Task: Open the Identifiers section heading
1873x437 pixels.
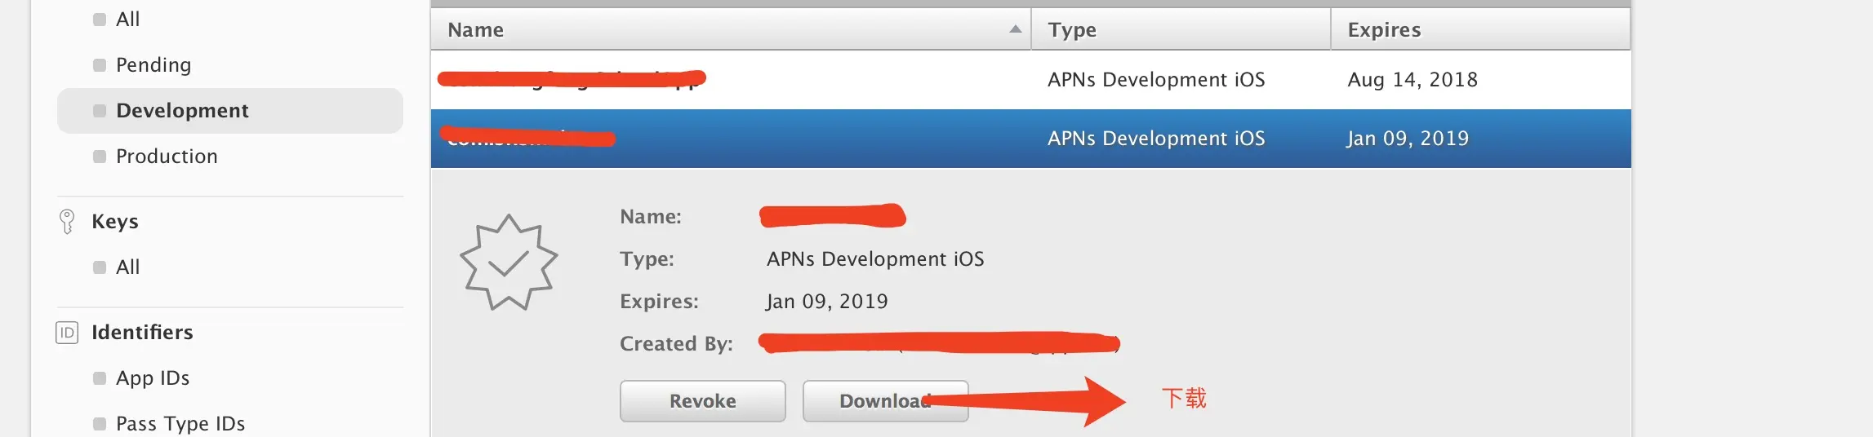Action: coord(142,333)
